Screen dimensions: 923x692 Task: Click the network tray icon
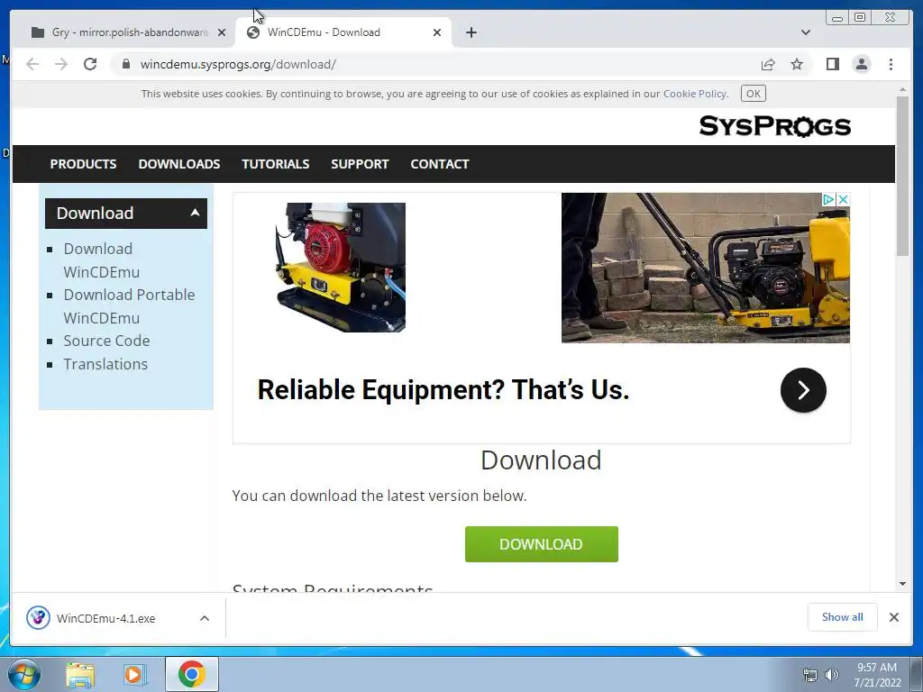[x=810, y=675]
